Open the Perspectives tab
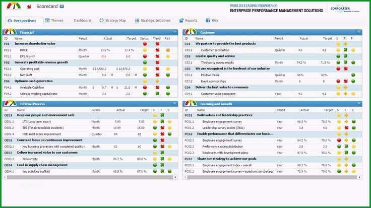371x208 pixels. (x=22, y=21)
